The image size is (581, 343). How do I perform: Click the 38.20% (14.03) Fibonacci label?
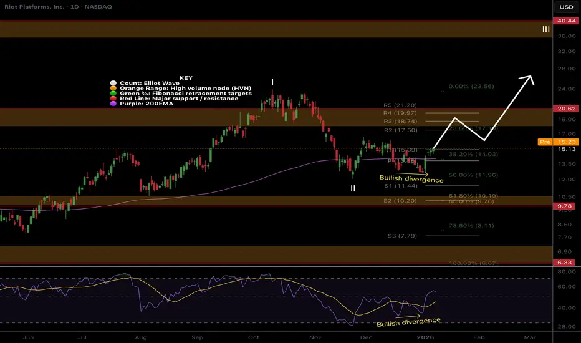pos(473,154)
